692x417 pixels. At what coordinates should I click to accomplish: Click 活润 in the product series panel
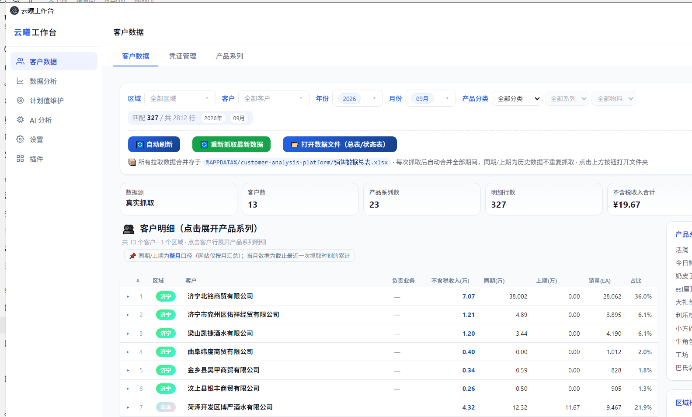pos(682,250)
